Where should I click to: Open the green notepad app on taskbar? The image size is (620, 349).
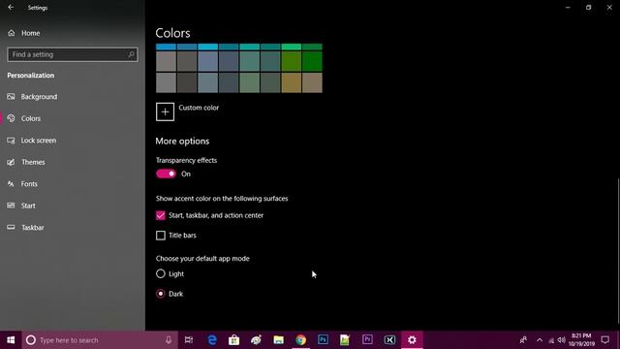pyautogui.click(x=345, y=340)
